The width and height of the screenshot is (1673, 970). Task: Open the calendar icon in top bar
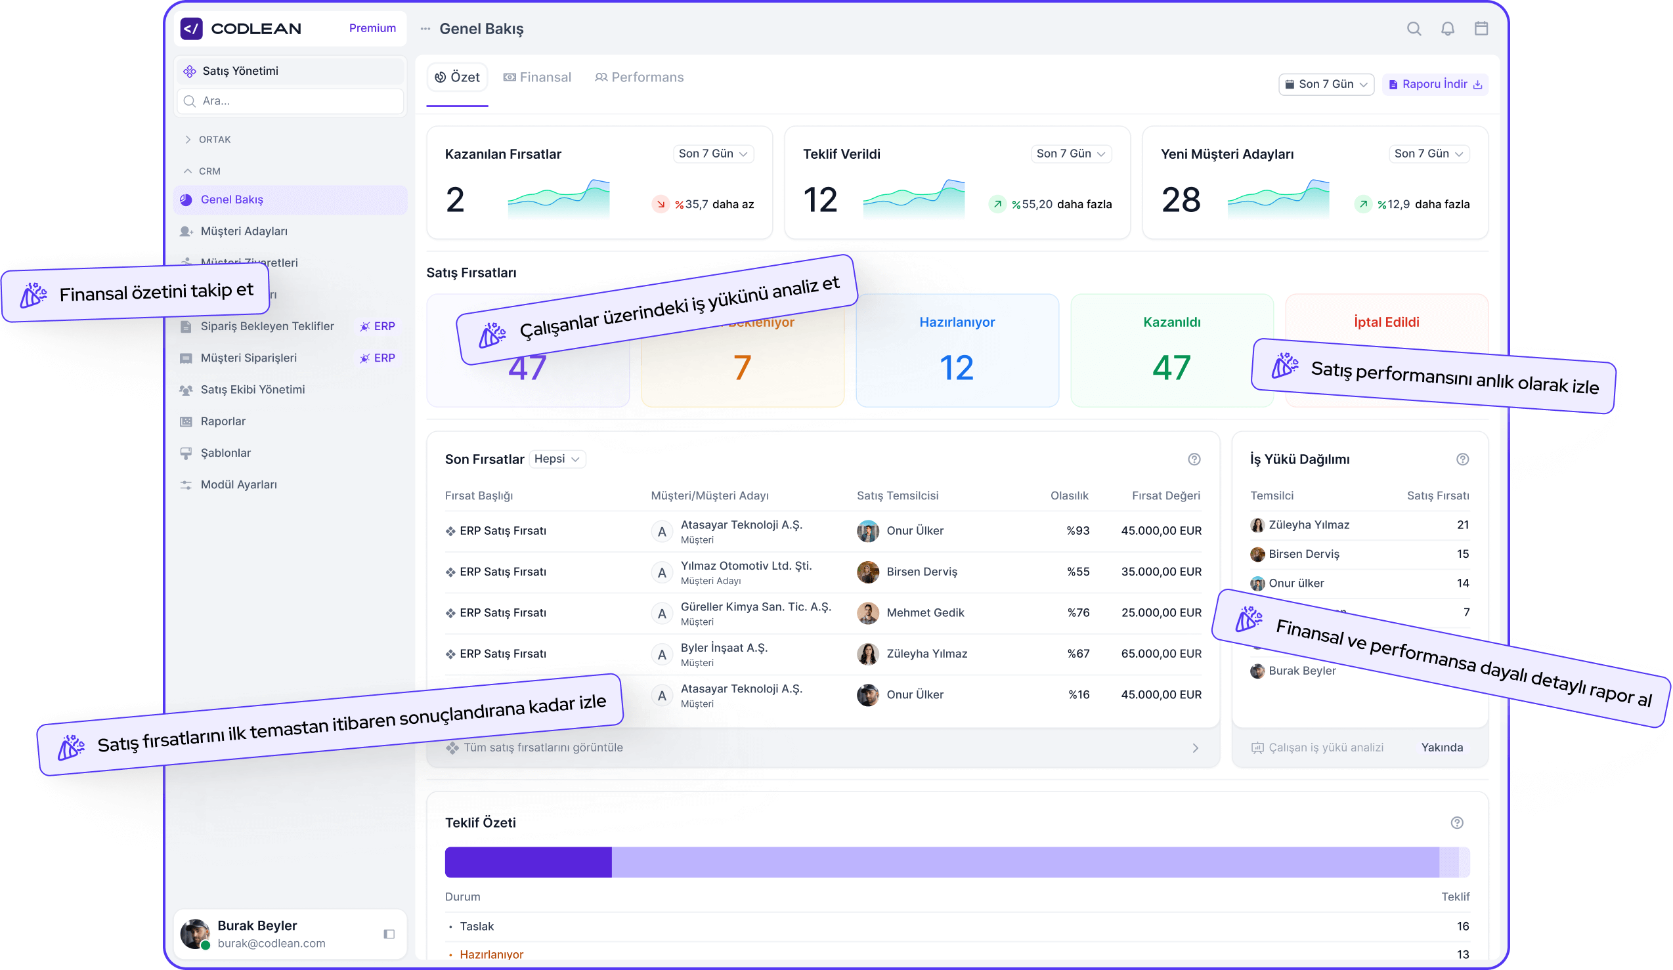tap(1481, 28)
